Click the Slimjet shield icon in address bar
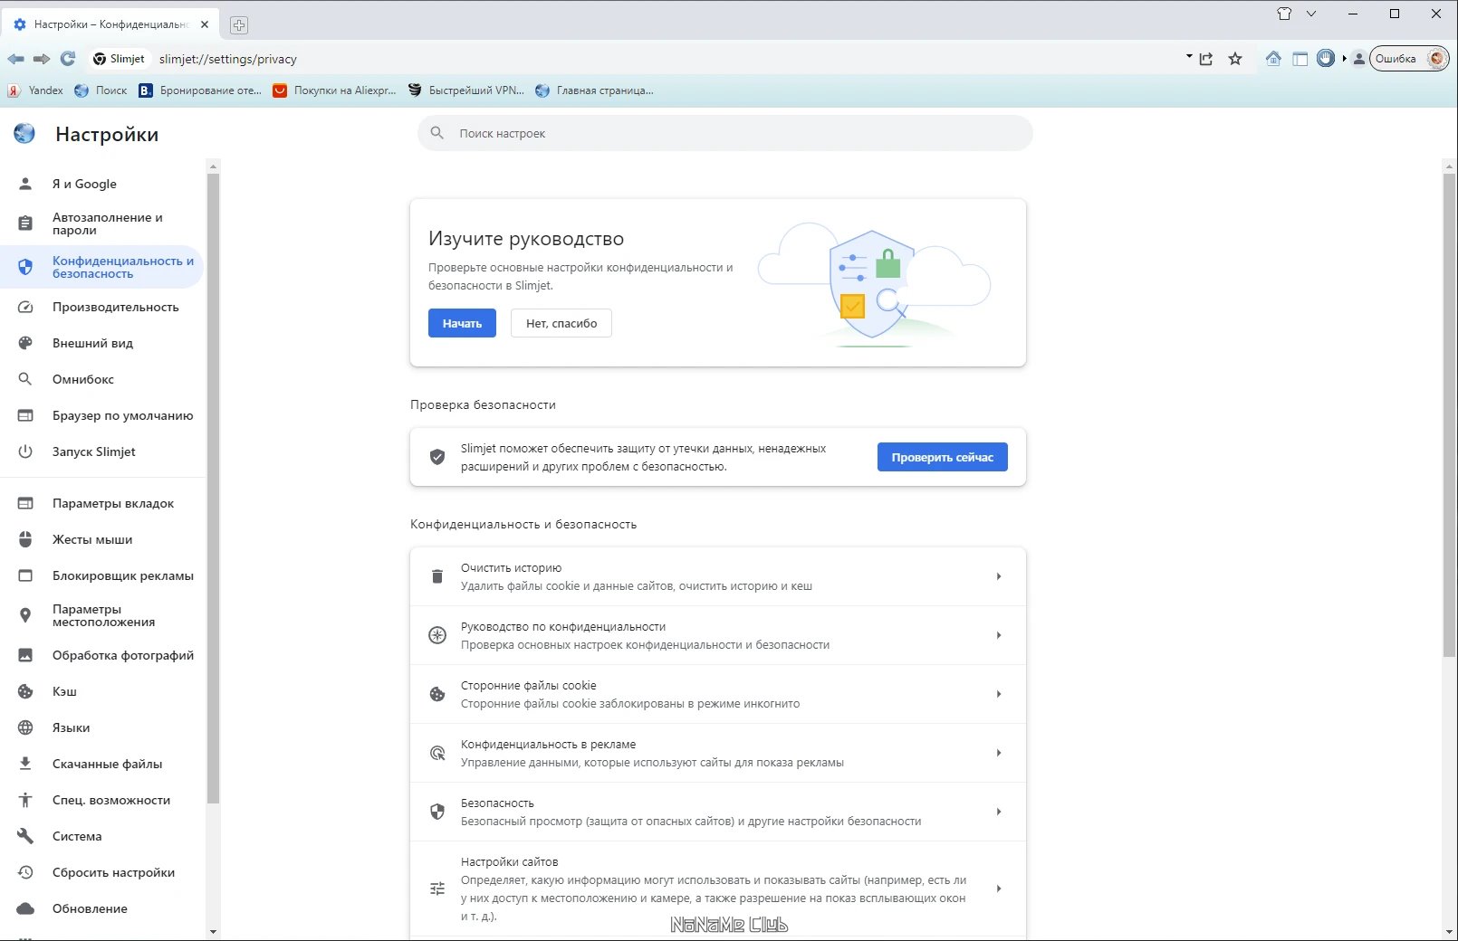Image resolution: width=1458 pixels, height=941 pixels. pyautogui.click(x=101, y=59)
